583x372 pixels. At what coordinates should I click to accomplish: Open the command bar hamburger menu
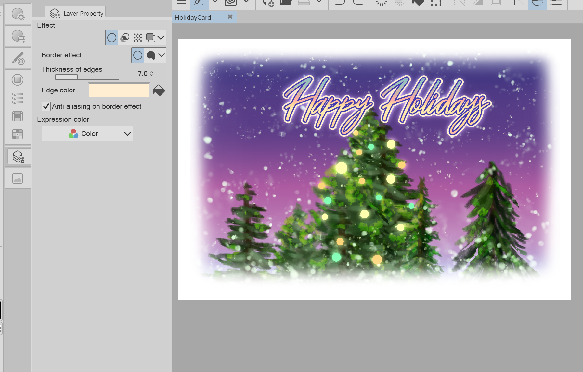tap(181, 3)
